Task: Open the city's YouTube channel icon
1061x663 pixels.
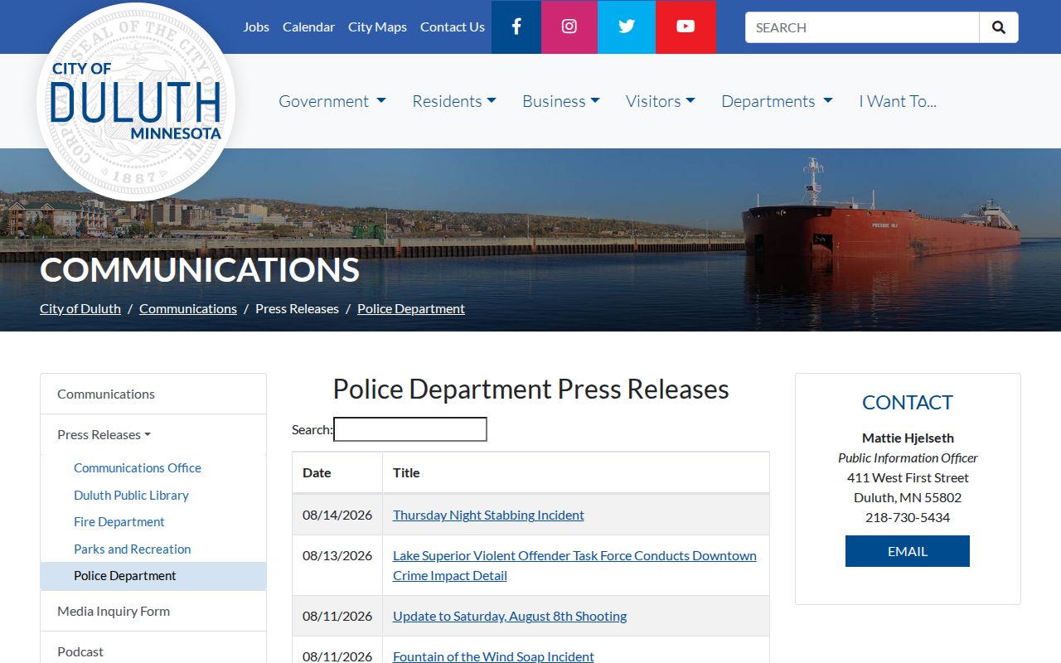Action: pos(686,27)
